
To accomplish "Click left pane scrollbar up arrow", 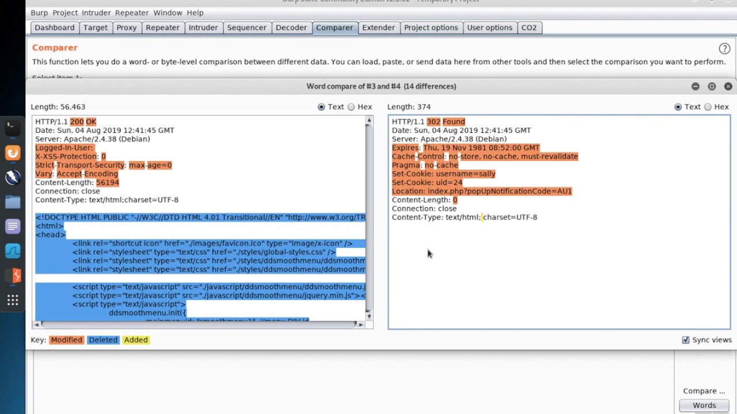I will pyautogui.click(x=369, y=120).
